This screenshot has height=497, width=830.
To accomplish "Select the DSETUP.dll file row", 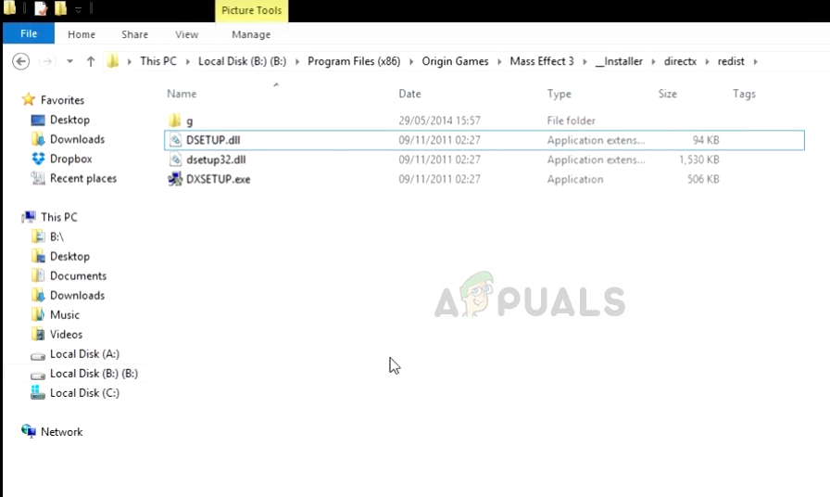I will tap(484, 140).
